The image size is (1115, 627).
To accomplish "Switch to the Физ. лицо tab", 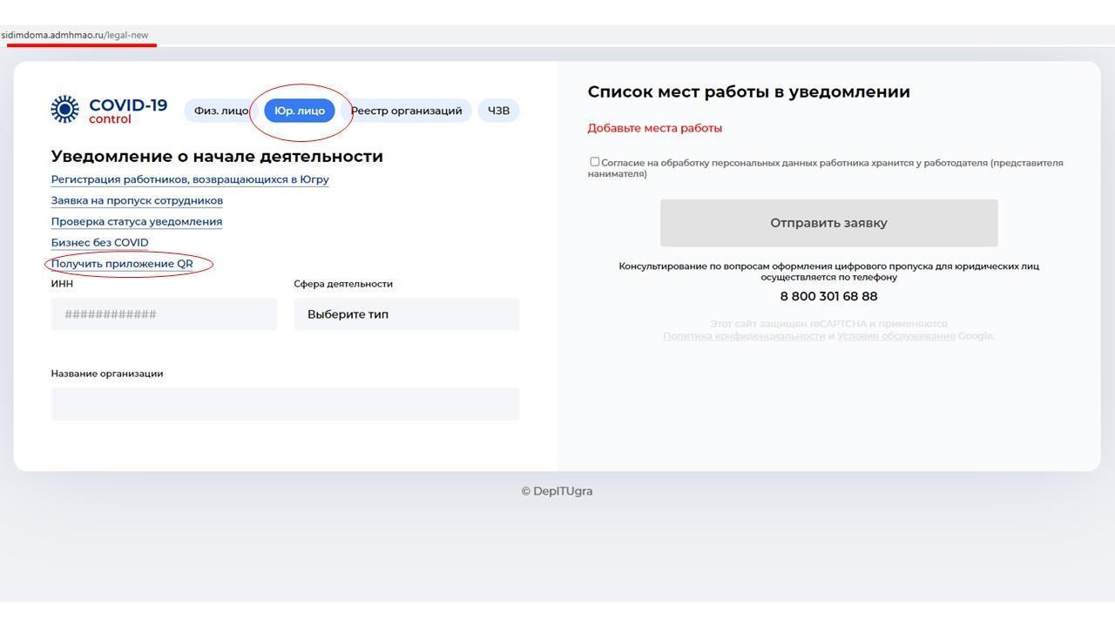I will click(x=219, y=111).
